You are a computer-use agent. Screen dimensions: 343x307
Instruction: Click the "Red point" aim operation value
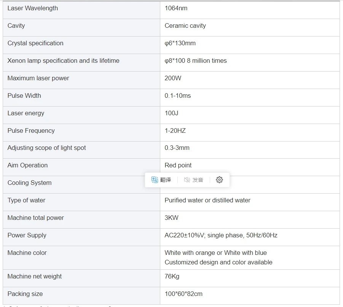pyautogui.click(x=178, y=165)
